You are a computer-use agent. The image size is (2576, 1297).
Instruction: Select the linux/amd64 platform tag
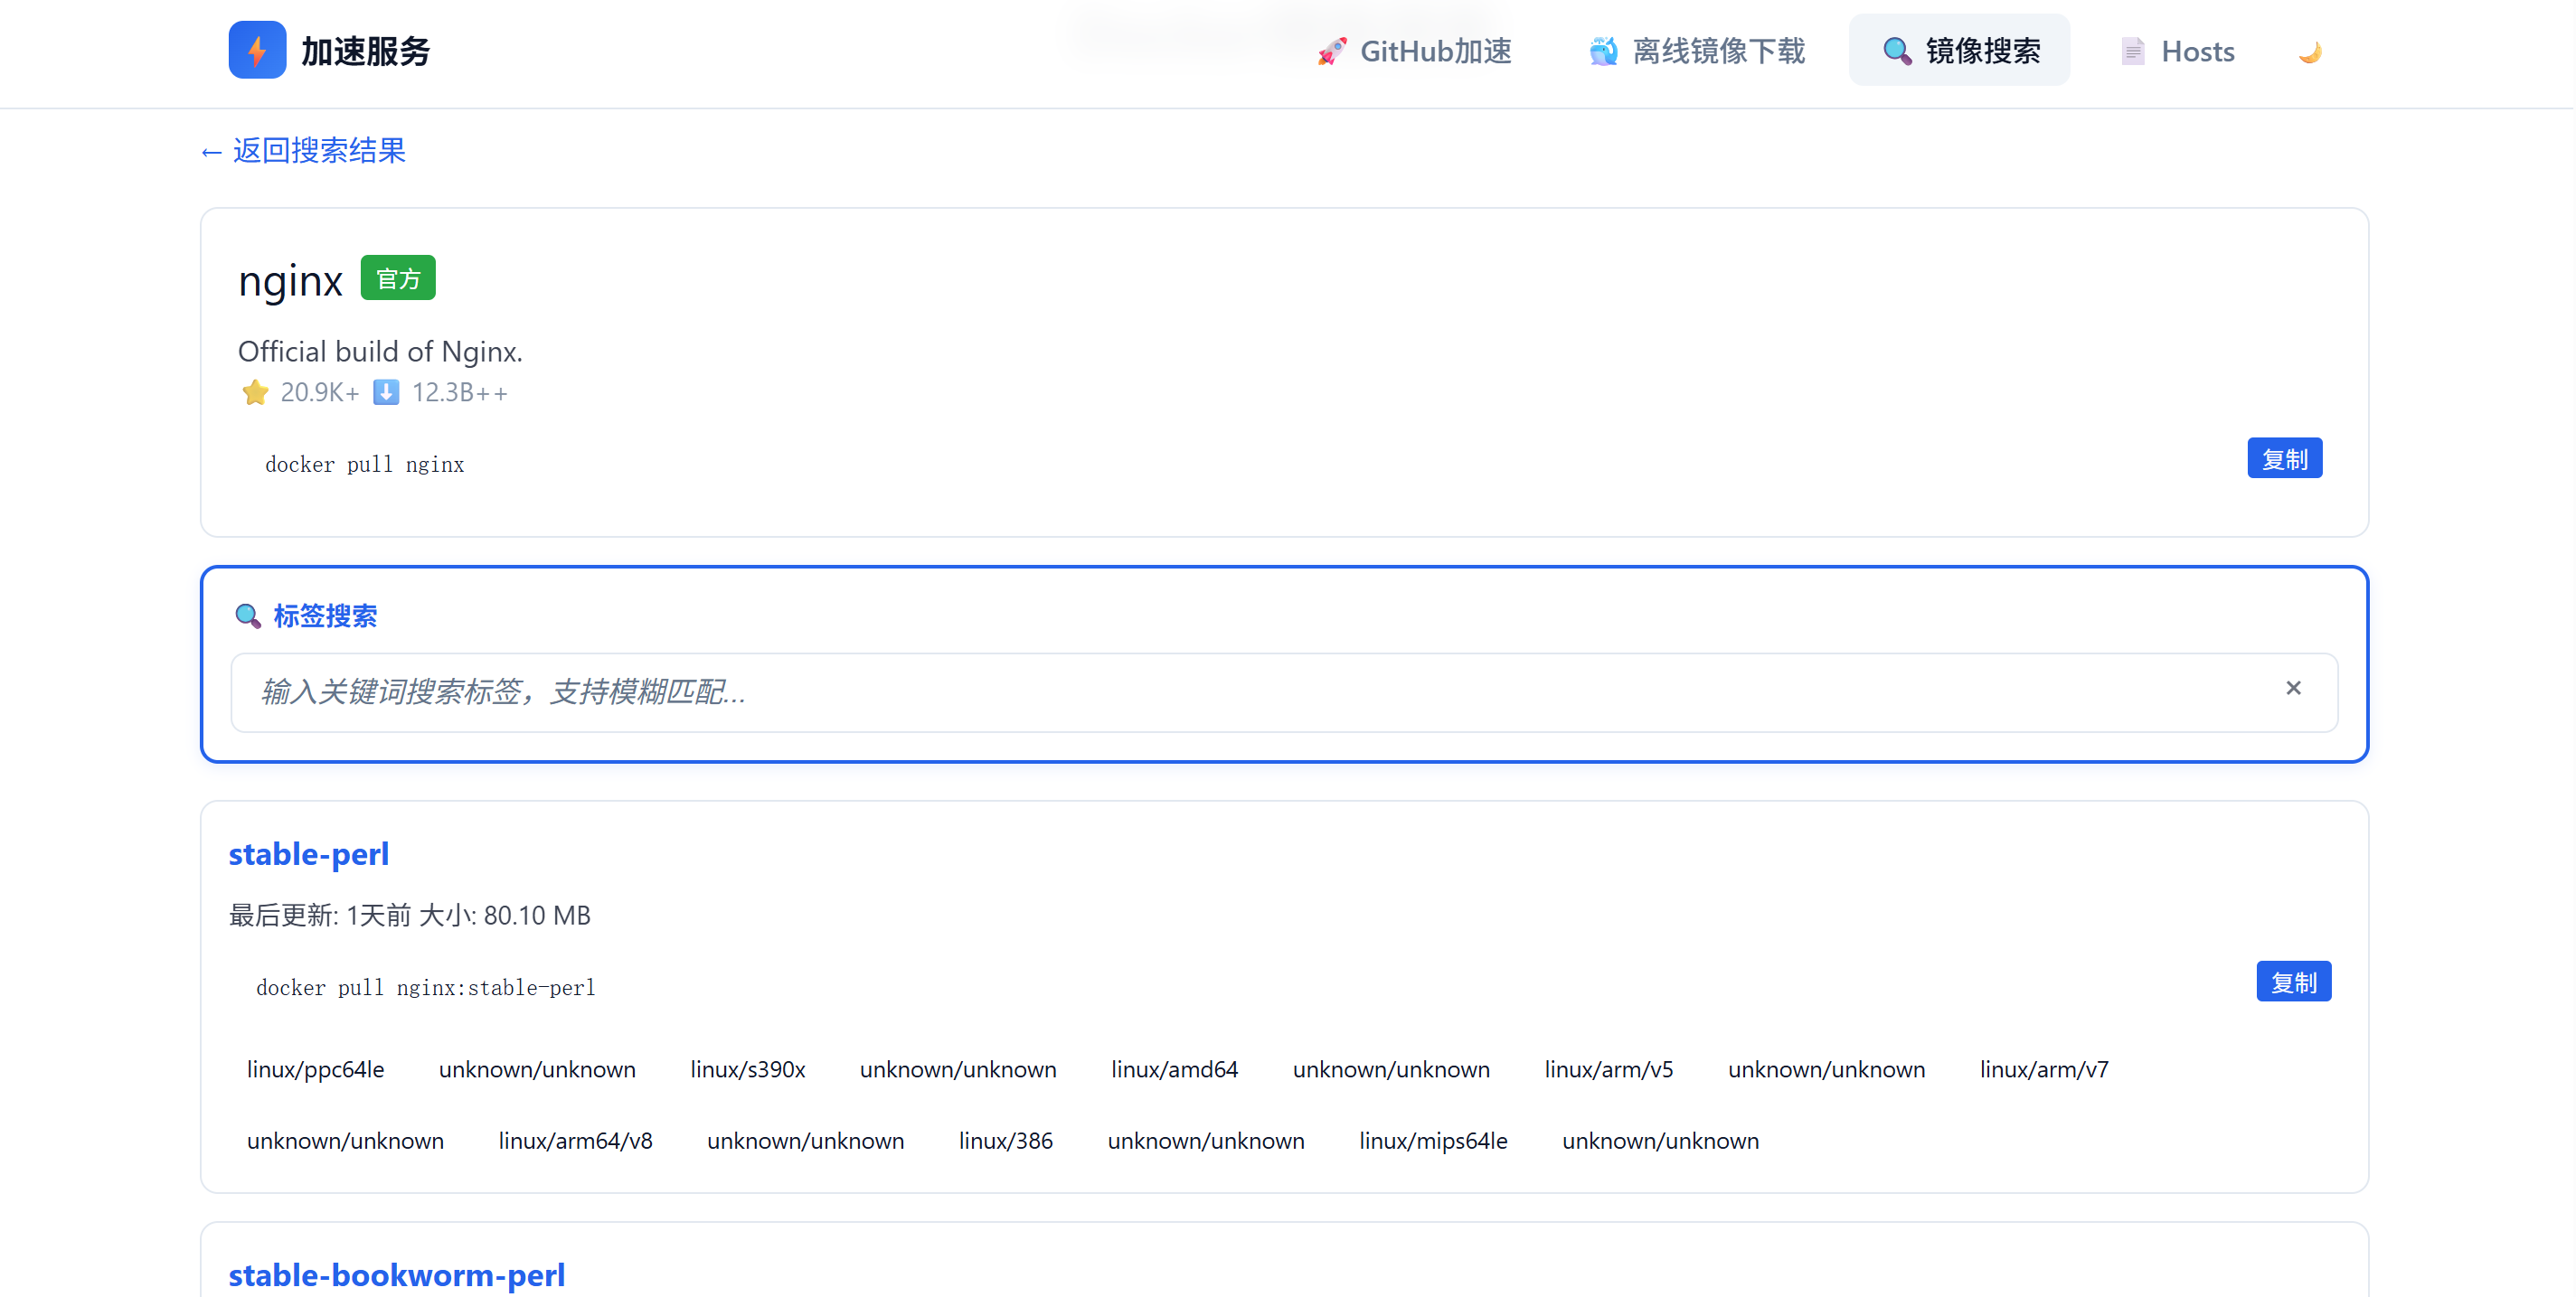pos(1175,1069)
